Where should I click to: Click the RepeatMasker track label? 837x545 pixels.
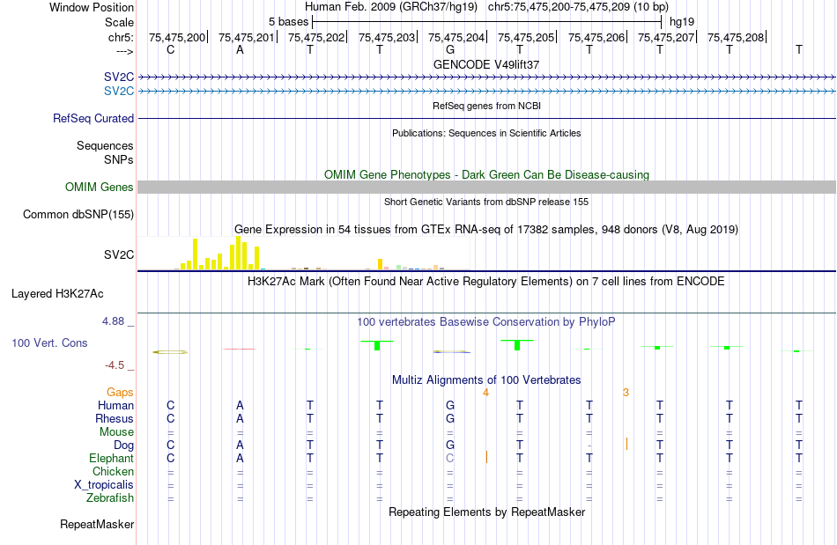pyautogui.click(x=97, y=525)
